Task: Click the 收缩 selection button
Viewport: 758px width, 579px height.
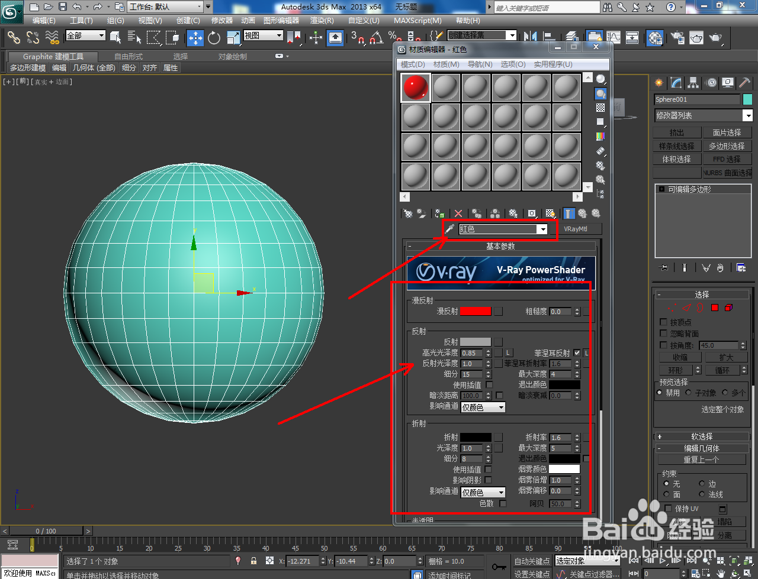Action: (x=680, y=357)
